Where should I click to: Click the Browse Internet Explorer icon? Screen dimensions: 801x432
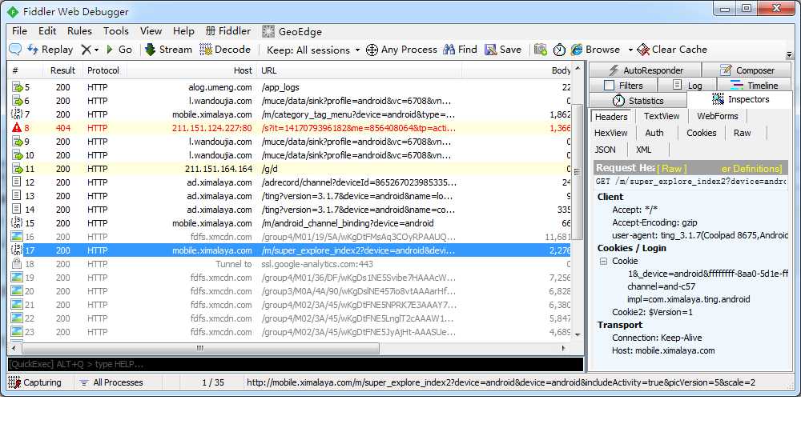pyautogui.click(x=577, y=50)
